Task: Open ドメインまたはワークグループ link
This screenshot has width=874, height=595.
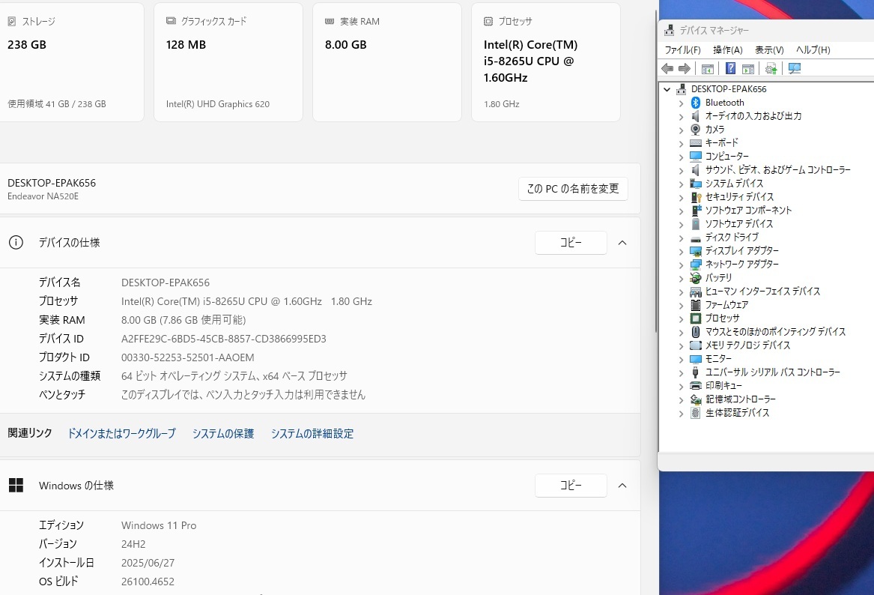Action: tap(121, 433)
